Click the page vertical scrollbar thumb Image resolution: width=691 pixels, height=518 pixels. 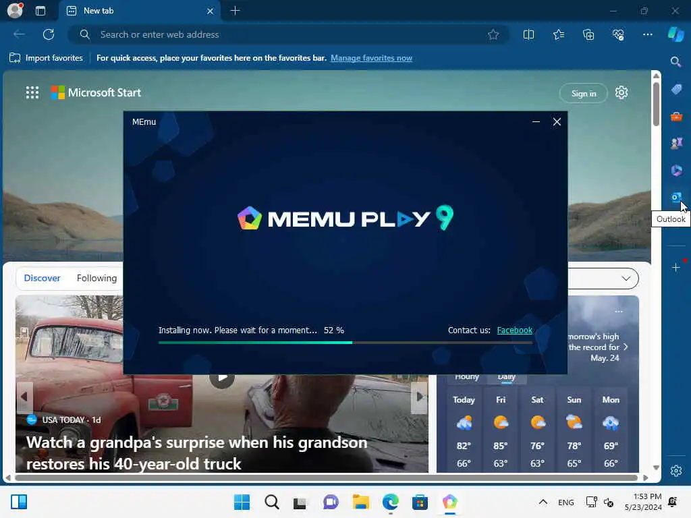point(656,103)
